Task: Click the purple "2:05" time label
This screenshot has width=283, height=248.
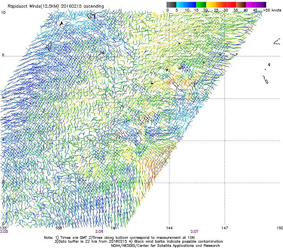Action: tap(4, 232)
